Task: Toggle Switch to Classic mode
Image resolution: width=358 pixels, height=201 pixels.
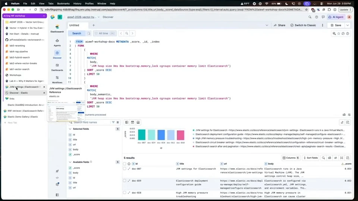Action: [303, 25]
